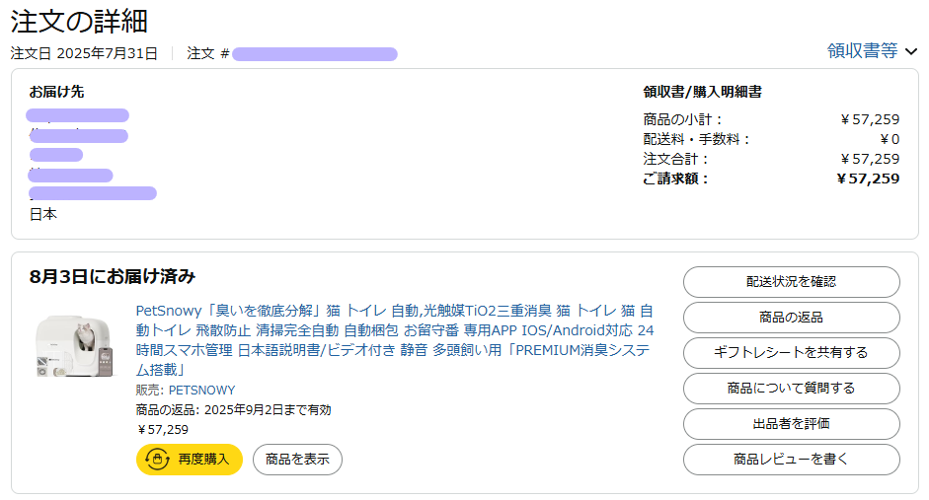Click the redacted order number field
Viewport: 929px width, 500px height.
[x=315, y=54]
